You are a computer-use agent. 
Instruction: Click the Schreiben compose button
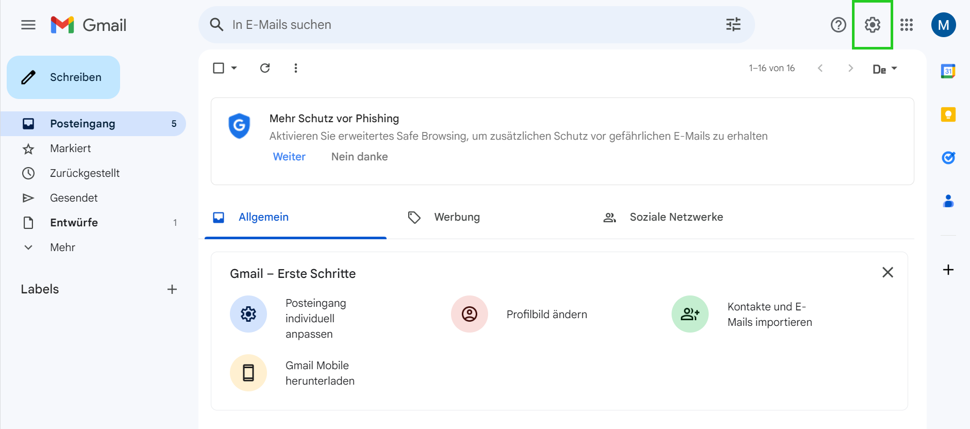point(63,77)
